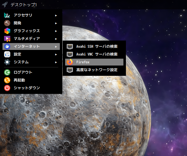Image resolution: width=187 pixels, height=156 pixels.
Task: Expand the システム submenu arrow
Action: (56, 62)
